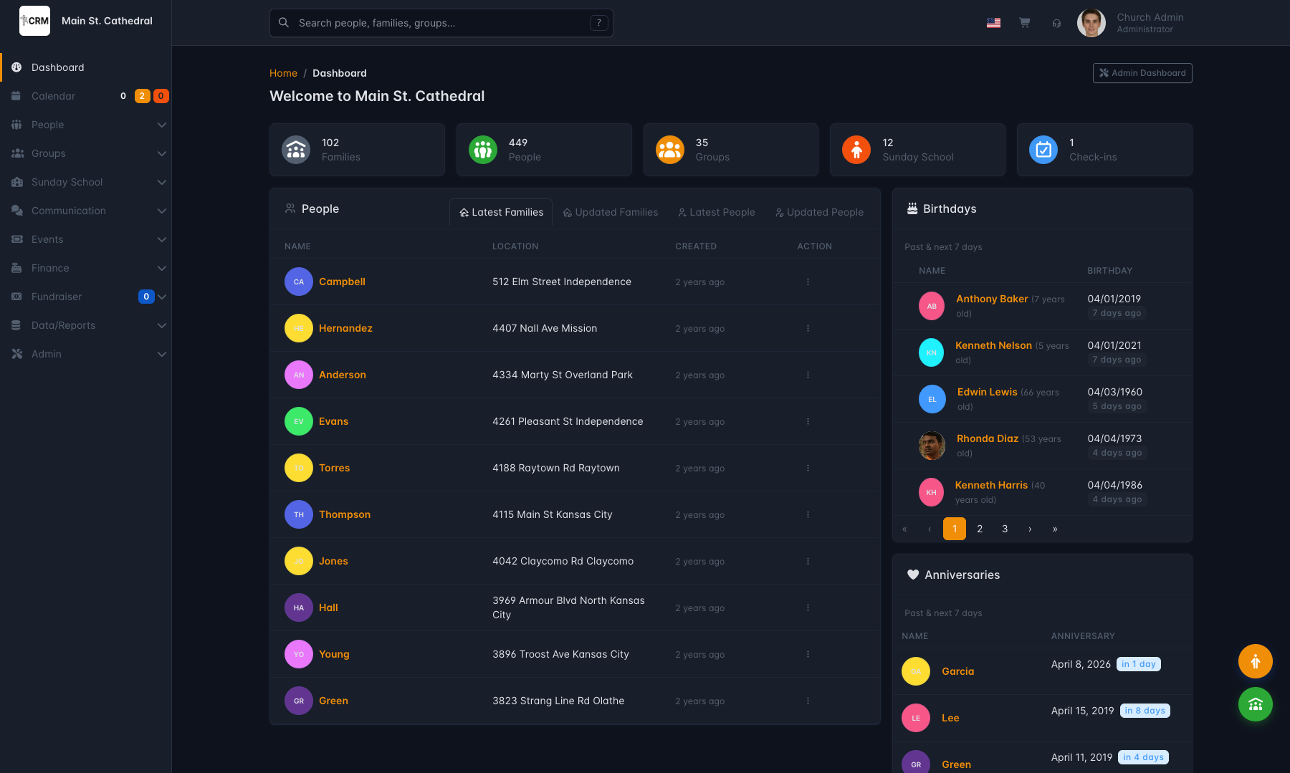Click the headset support icon
The height and width of the screenshot is (773, 1290).
pos(1056,23)
